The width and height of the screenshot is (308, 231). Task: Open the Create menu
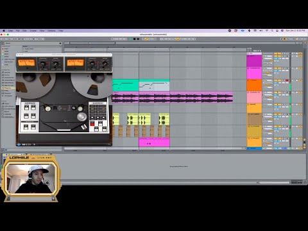(x=33, y=31)
